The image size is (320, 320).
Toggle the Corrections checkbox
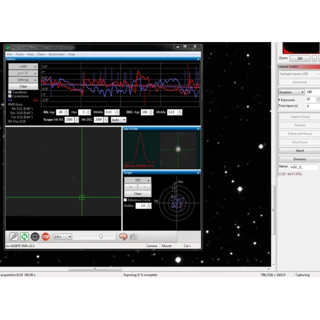[10, 96]
